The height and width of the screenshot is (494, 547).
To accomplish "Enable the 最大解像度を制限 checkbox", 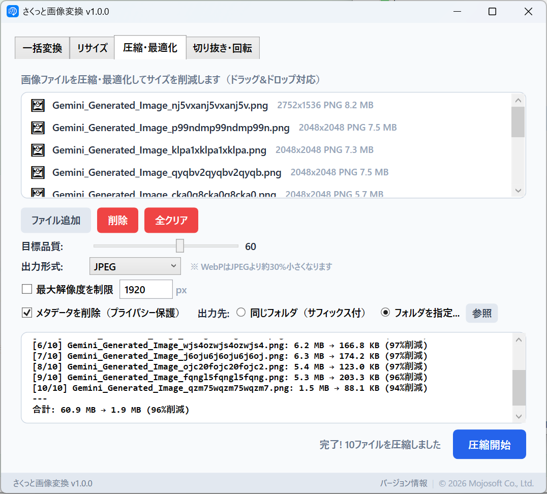I will coord(27,290).
